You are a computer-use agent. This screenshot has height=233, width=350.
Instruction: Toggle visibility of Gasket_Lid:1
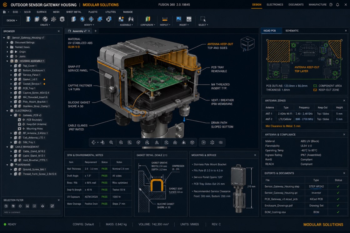tap(16, 79)
